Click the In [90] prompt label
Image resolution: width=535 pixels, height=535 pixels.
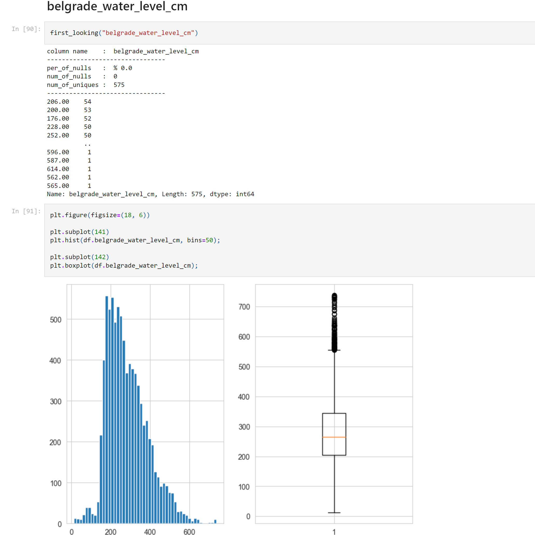[26, 29]
